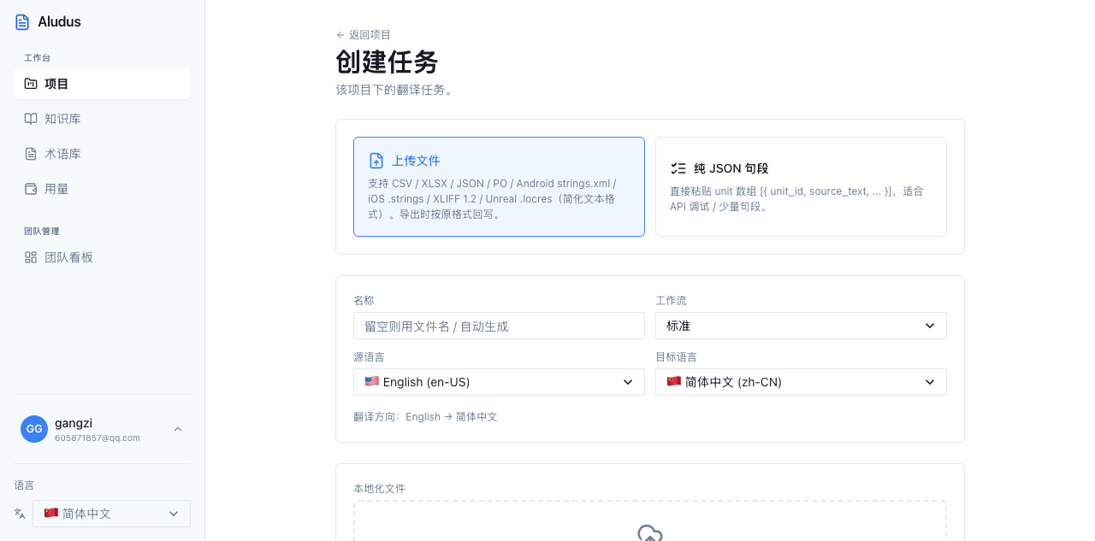
Task: Open the 术语库 sidebar menu item
Action: point(102,154)
